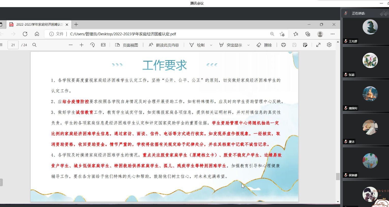This screenshot has width=389, height=207.
Task: Zoom out with the minus icon in PDF toolbar
Action: click(71, 45)
